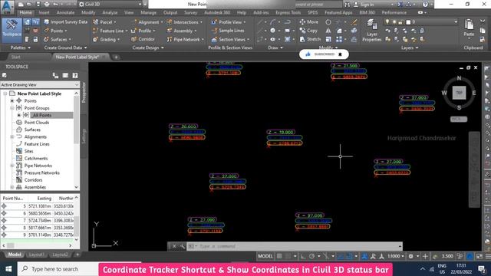Switch to the Annotate ribbon tab
Screen dimensions: 491x276
pos(65,12)
